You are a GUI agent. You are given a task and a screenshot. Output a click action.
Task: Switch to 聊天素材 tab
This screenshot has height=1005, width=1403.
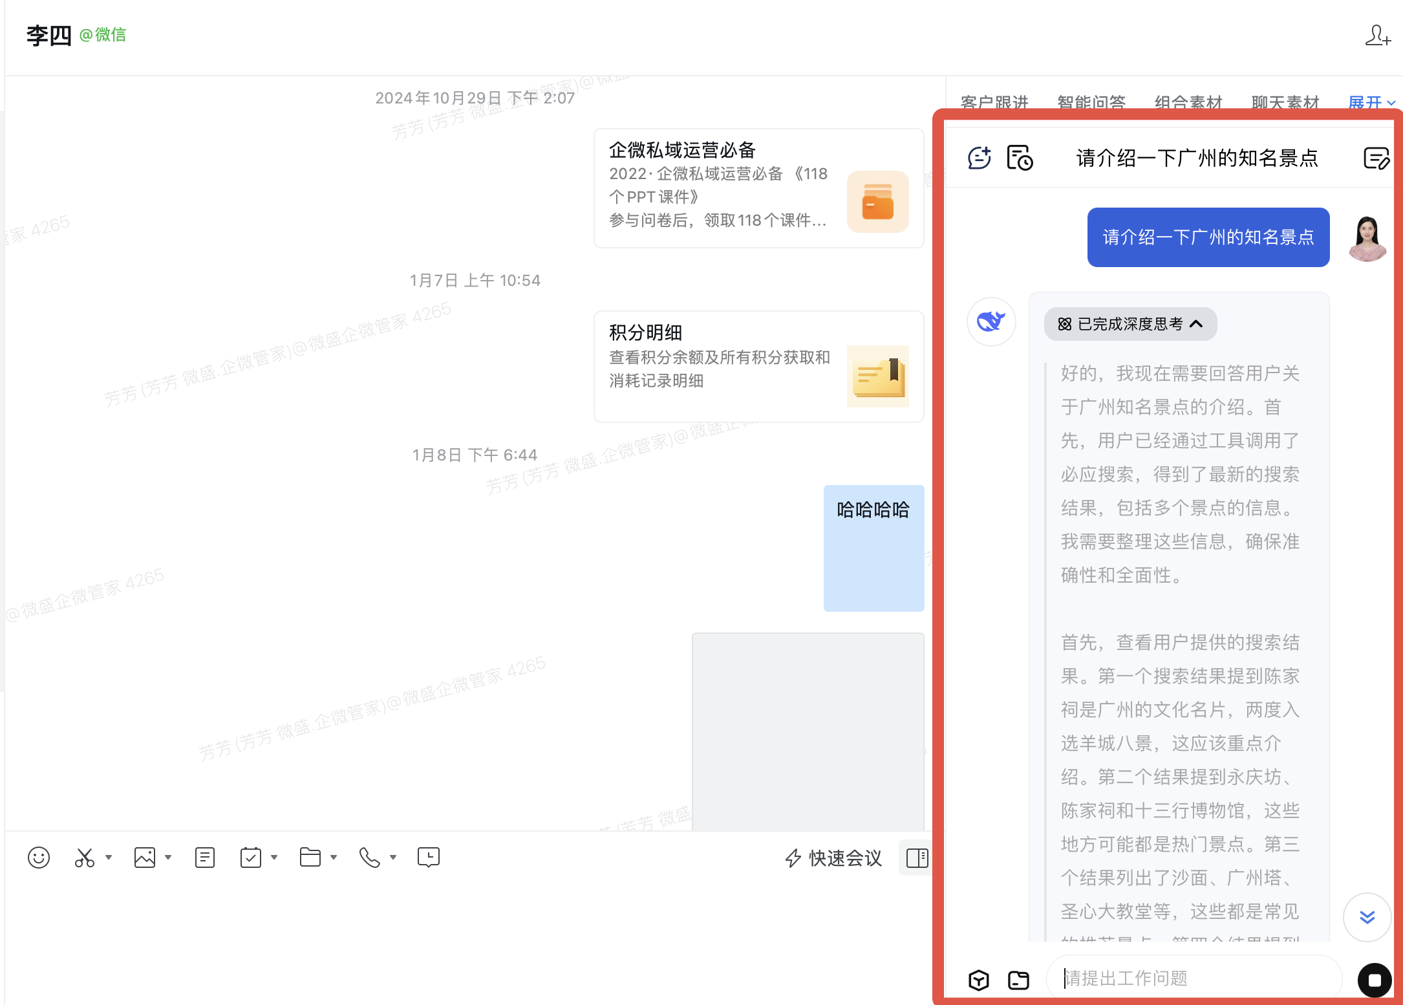[x=1285, y=102]
